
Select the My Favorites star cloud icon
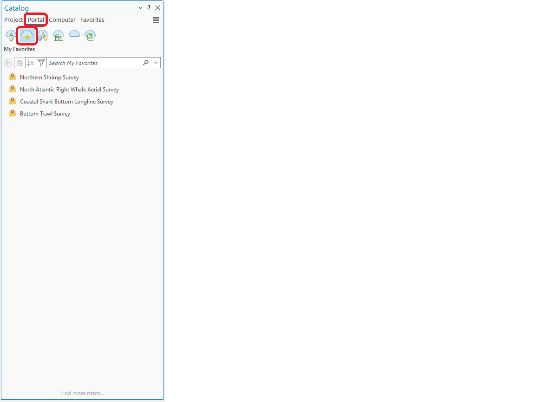(x=27, y=35)
